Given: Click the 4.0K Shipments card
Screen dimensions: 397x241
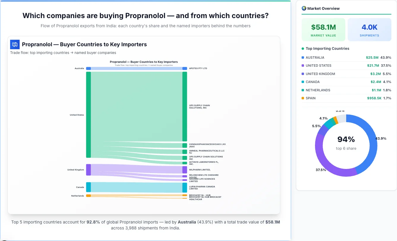Looking at the screenshot, I should (x=369, y=29).
